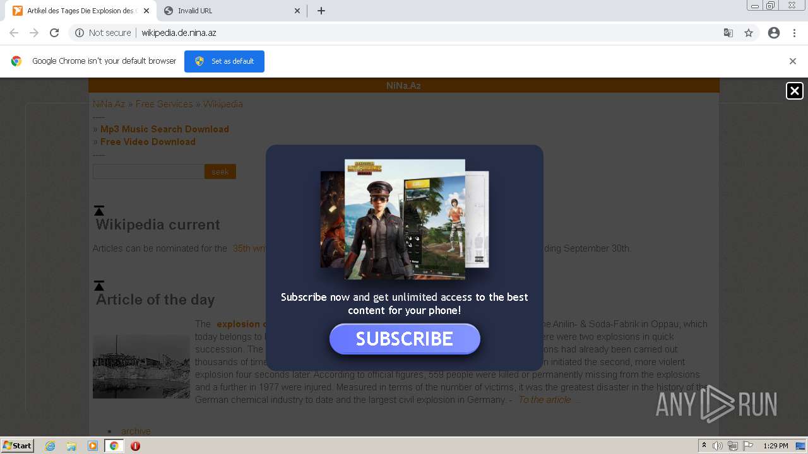Click the Article of the day heading

coord(155,300)
